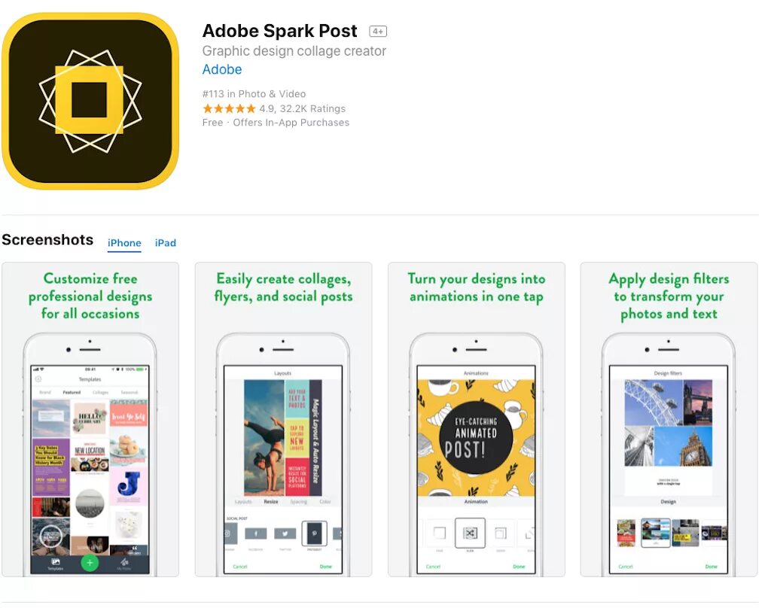Open the 'Customize free professional designs' screenshot

90,419
